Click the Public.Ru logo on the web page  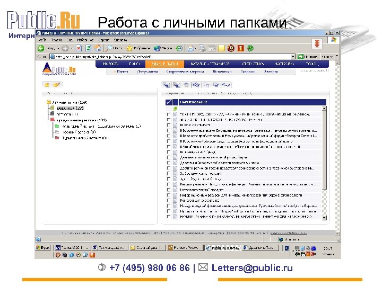(x=59, y=68)
